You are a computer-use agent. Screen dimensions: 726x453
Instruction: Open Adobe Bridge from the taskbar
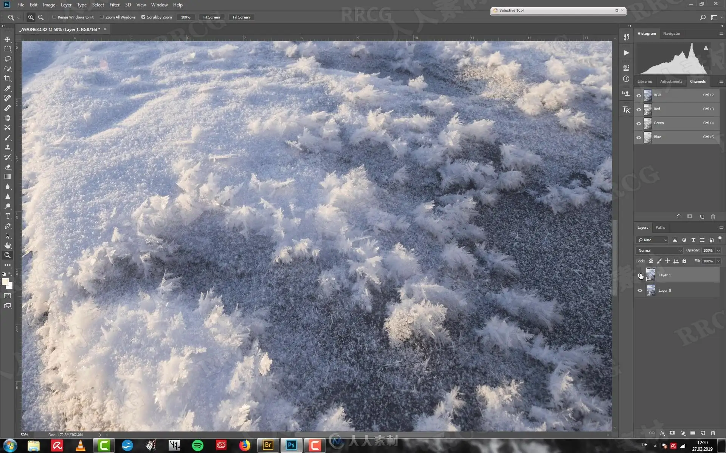click(268, 445)
